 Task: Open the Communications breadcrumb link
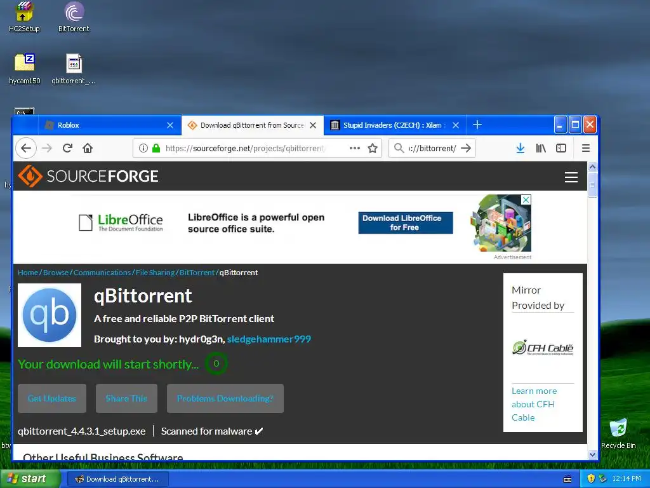(102, 273)
